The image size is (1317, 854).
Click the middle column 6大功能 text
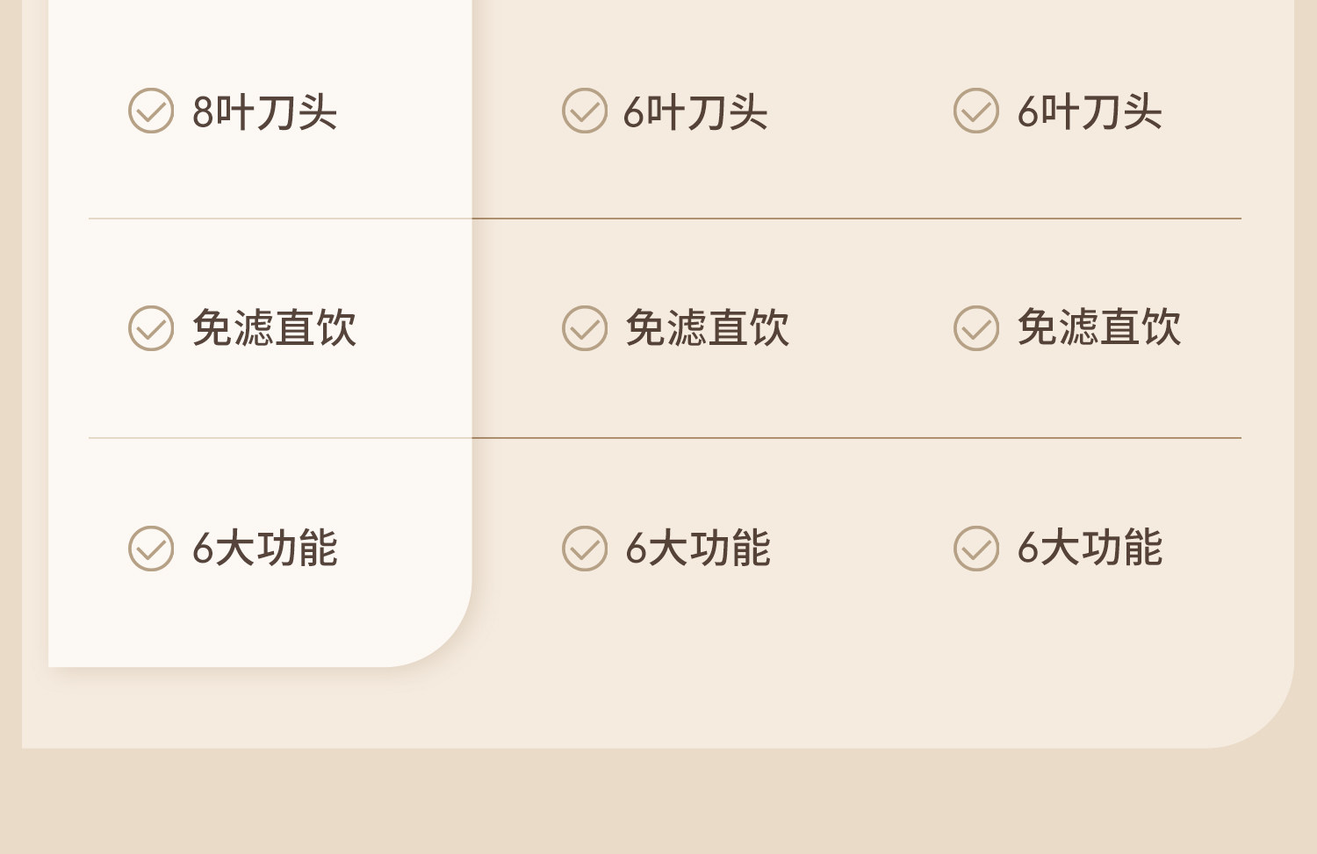pyautogui.click(x=698, y=549)
